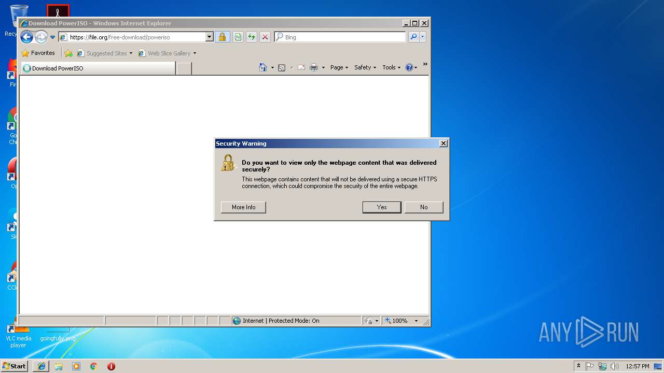Click the red Stop loading icon
This screenshot has width=664, height=373.
(x=265, y=37)
